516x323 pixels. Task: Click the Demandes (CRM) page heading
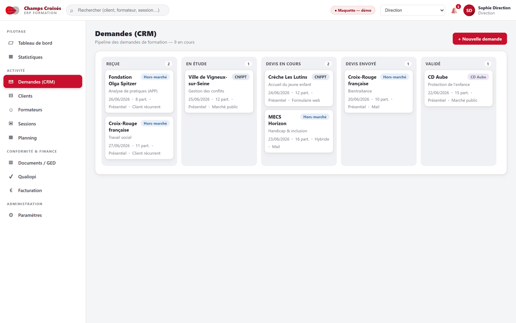click(x=126, y=34)
